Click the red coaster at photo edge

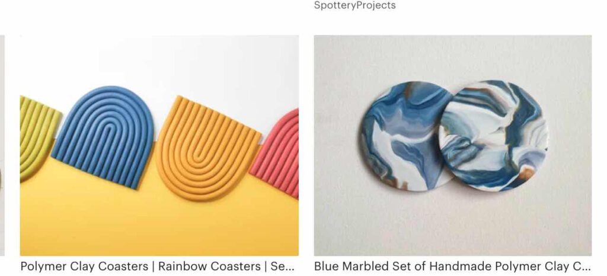click(277, 154)
